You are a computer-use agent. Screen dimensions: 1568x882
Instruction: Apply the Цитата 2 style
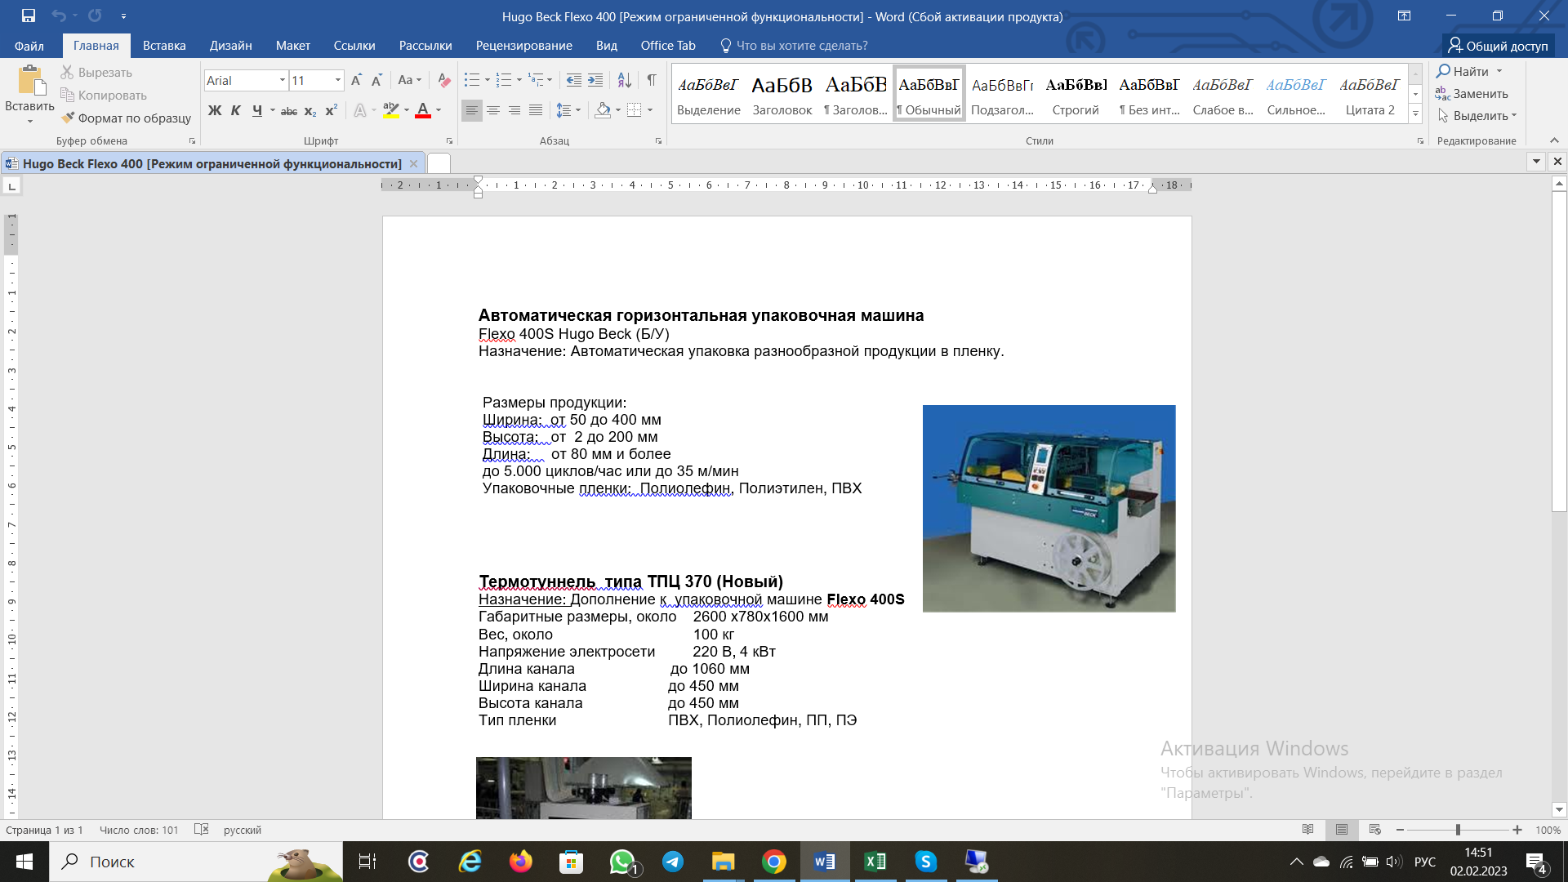[x=1370, y=94]
